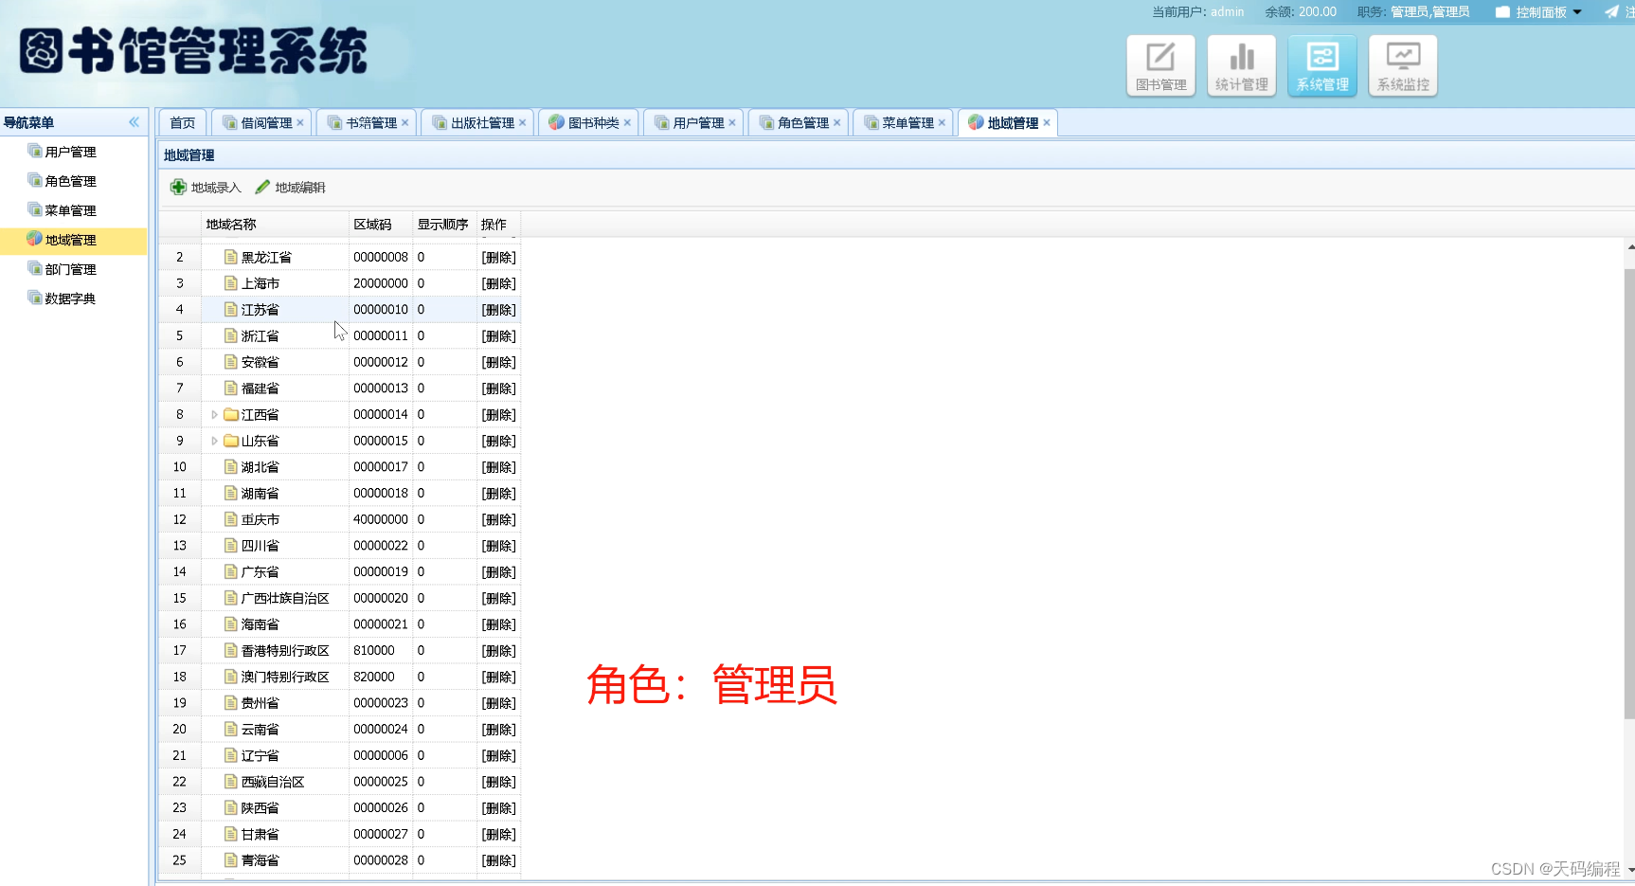This screenshot has height=886, width=1635.
Task: Open the 控制面板 dropdown arrow
Action: [x=1577, y=12]
